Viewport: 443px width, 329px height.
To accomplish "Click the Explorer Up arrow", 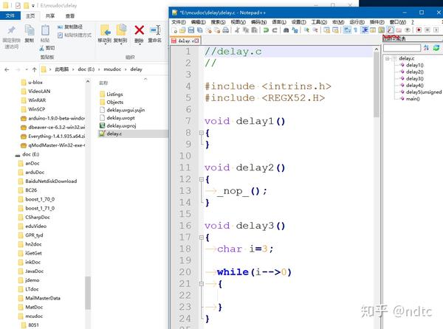I will coord(35,69).
